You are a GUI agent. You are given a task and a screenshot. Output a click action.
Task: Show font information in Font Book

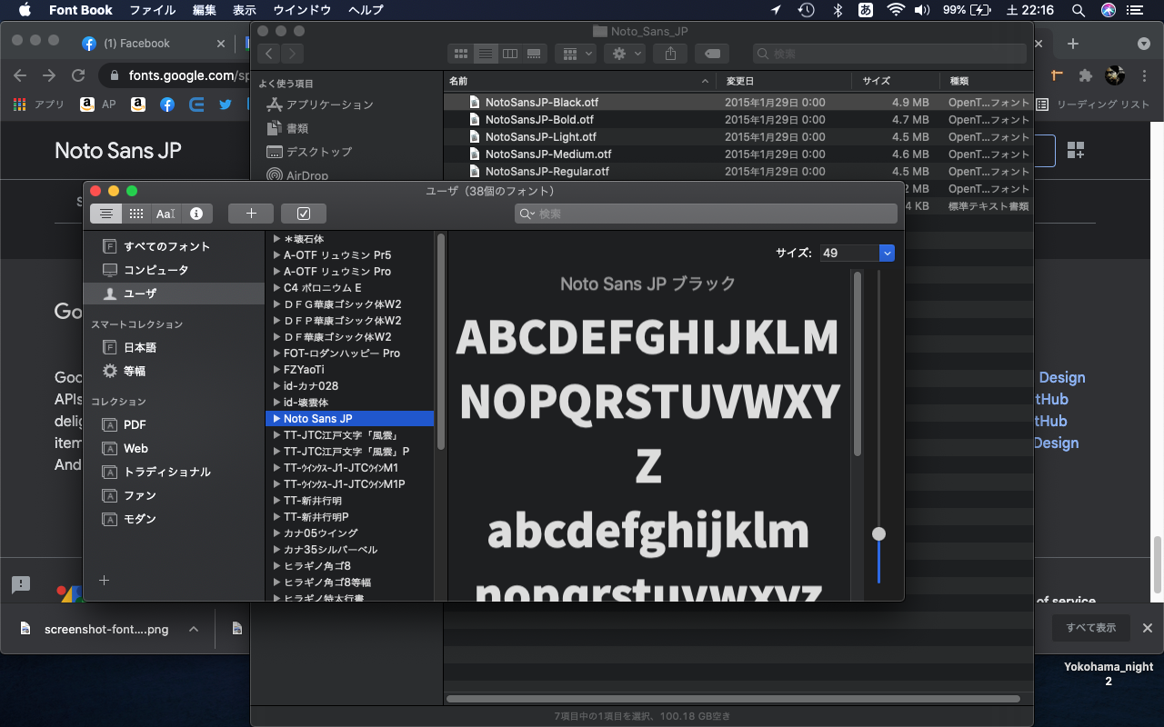tap(196, 214)
